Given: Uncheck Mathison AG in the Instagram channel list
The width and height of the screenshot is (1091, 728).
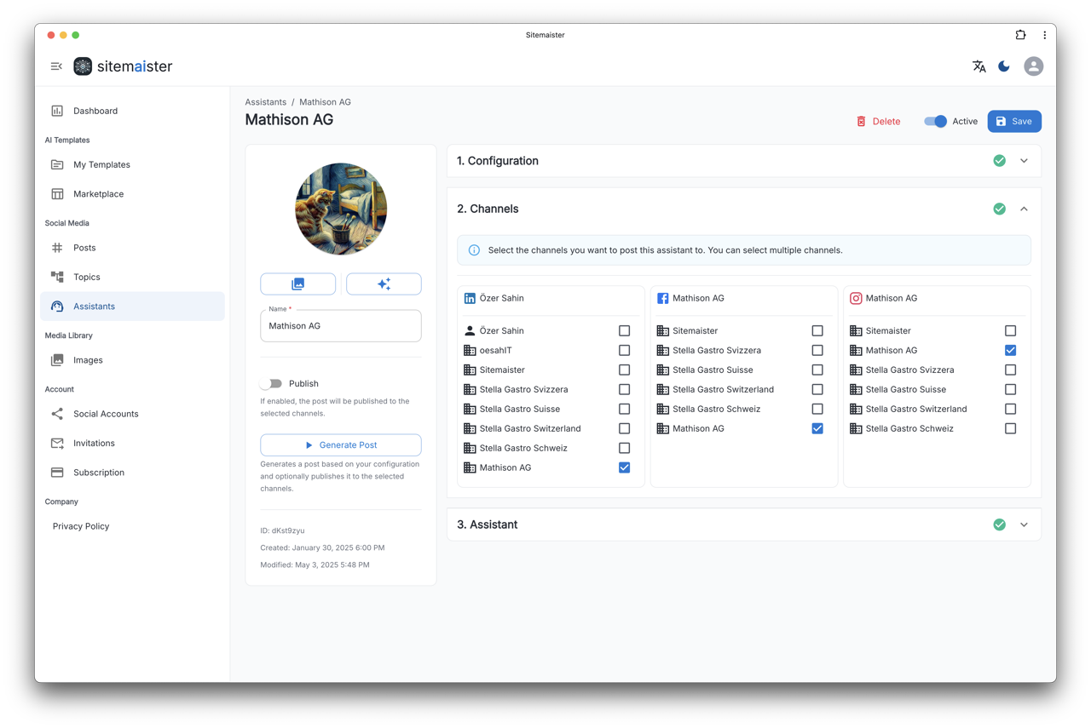Looking at the screenshot, I should click(1010, 350).
